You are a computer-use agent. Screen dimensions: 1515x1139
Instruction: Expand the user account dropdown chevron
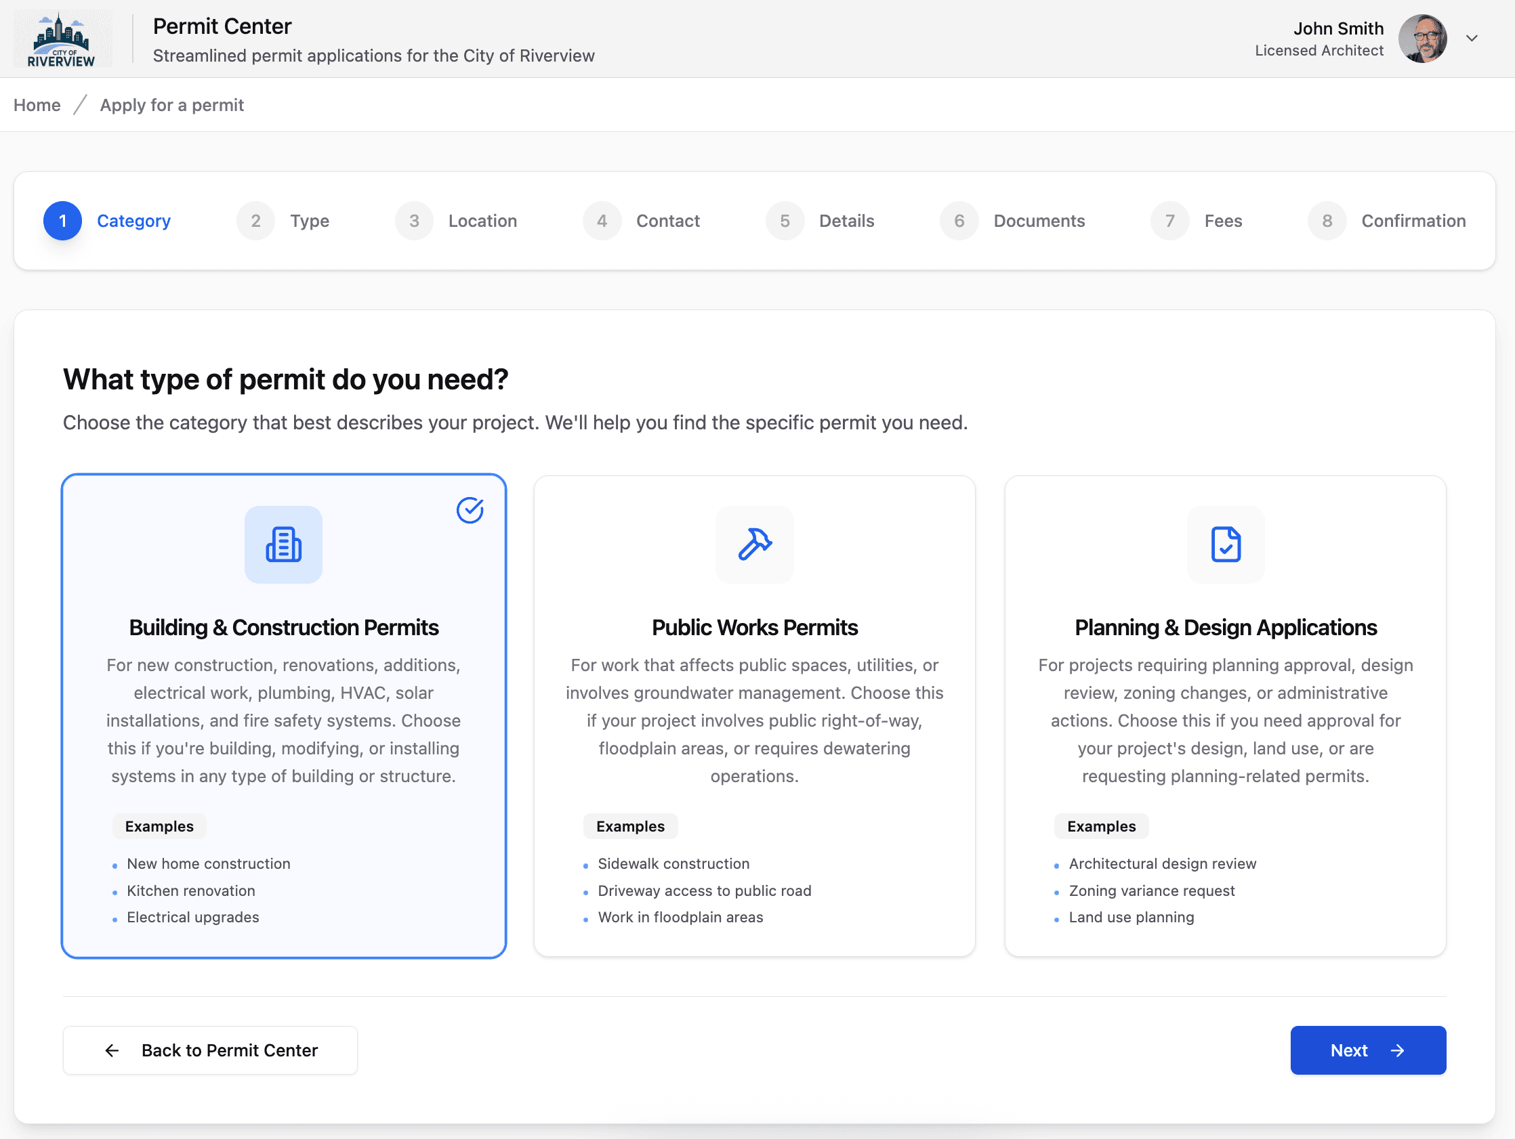point(1471,39)
